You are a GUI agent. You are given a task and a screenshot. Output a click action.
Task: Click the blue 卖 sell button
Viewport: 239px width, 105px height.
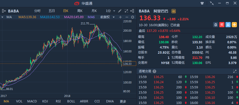point(228,25)
